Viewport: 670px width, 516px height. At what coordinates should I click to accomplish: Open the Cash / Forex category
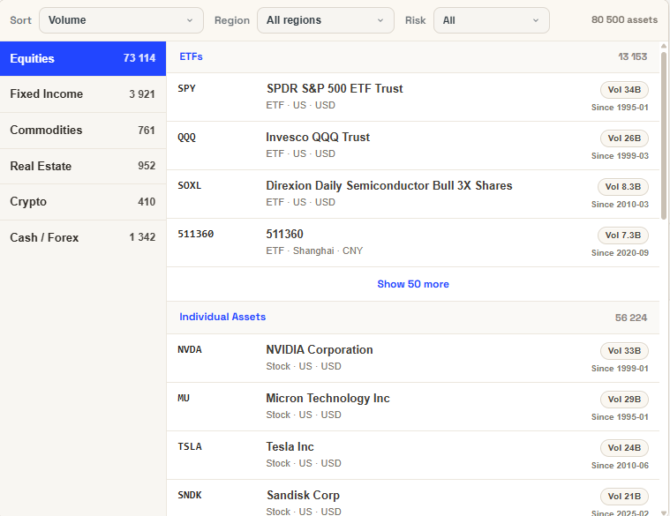pos(83,238)
